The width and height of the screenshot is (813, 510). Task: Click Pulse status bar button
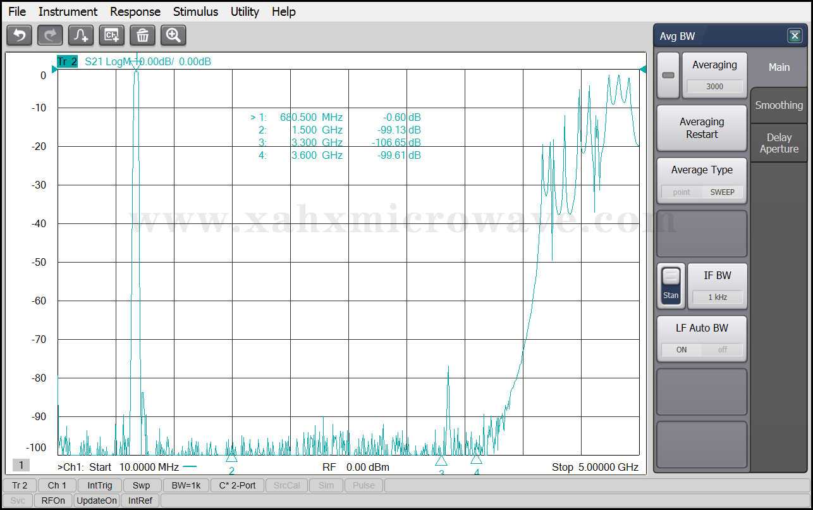pos(364,485)
